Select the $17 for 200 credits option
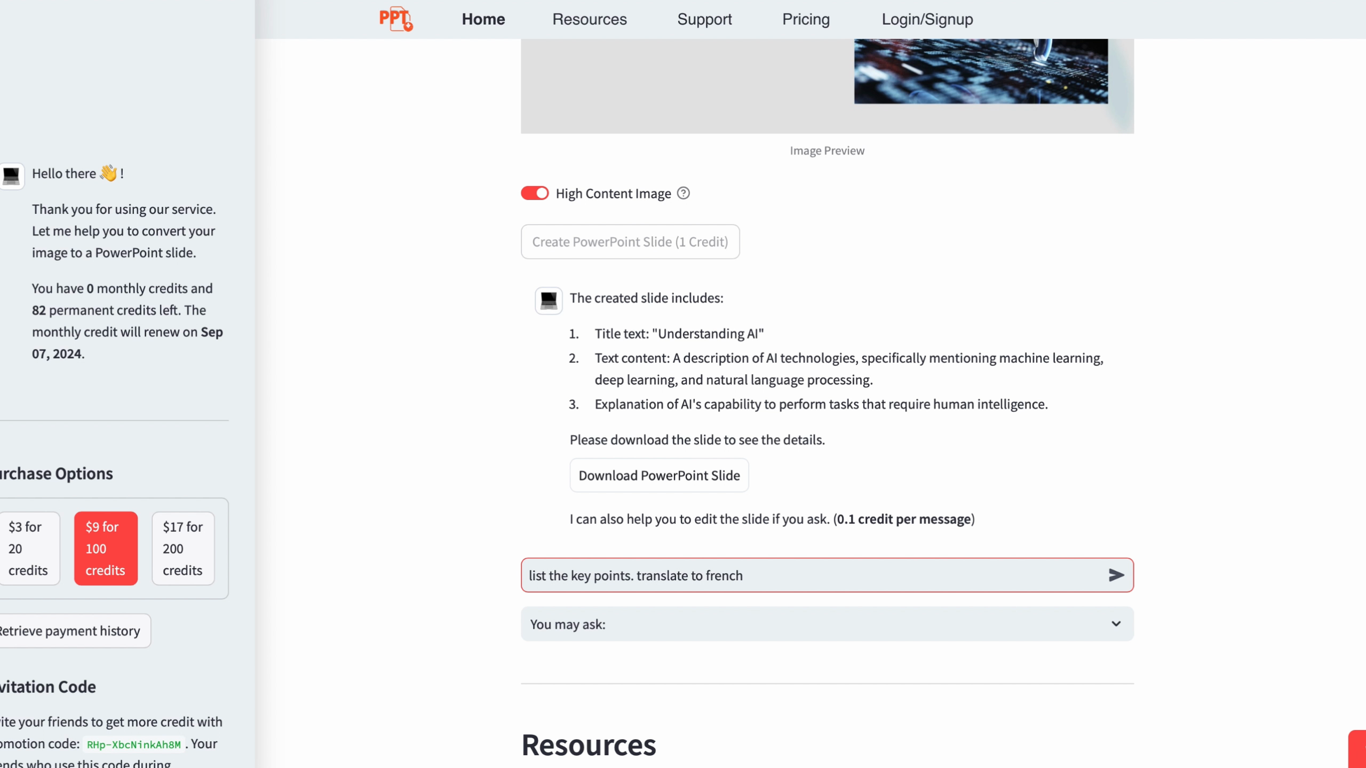Viewport: 1366px width, 768px height. click(183, 548)
